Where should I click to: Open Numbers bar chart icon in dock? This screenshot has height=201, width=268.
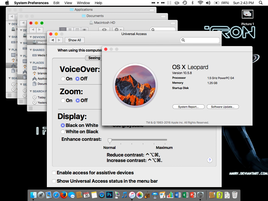click(x=170, y=195)
